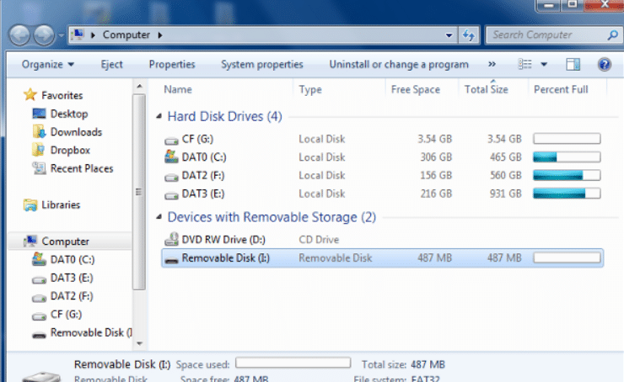The image size is (624, 382).
Task: Click the 931 GB total size value
Action: [505, 194]
